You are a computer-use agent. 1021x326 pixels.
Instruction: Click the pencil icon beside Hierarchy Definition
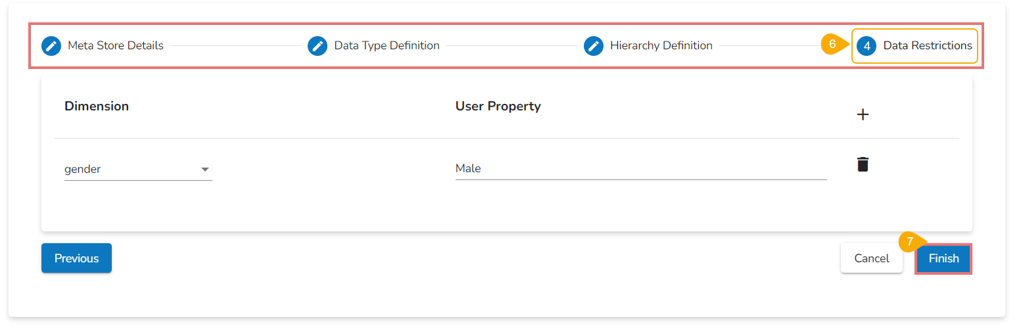[594, 46]
